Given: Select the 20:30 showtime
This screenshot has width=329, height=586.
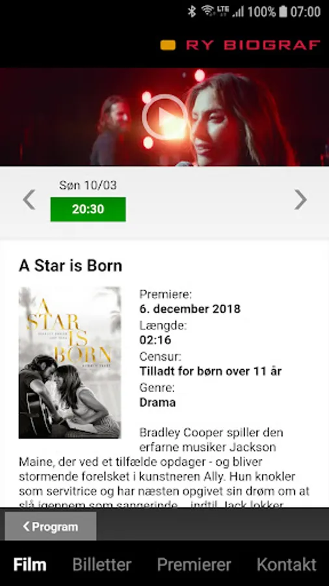Looking at the screenshot, I should (x=88, y=209).
